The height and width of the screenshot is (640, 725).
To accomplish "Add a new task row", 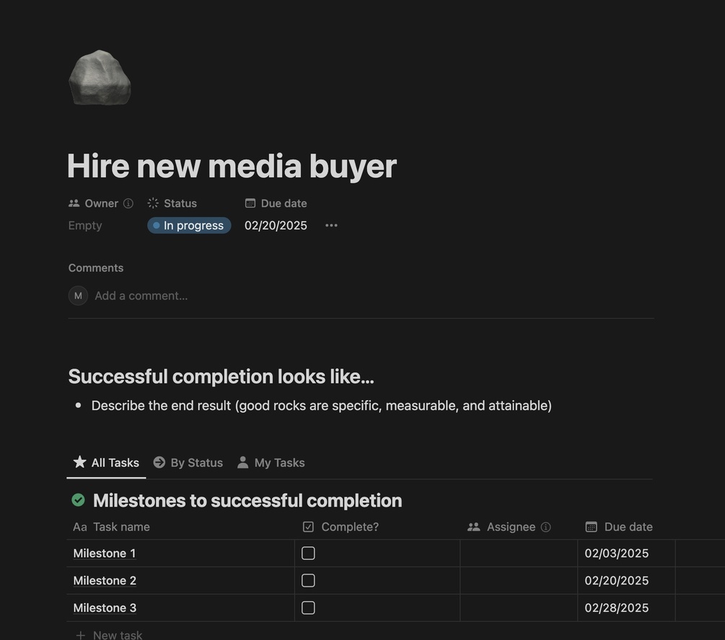I will (x=109, y=634).
